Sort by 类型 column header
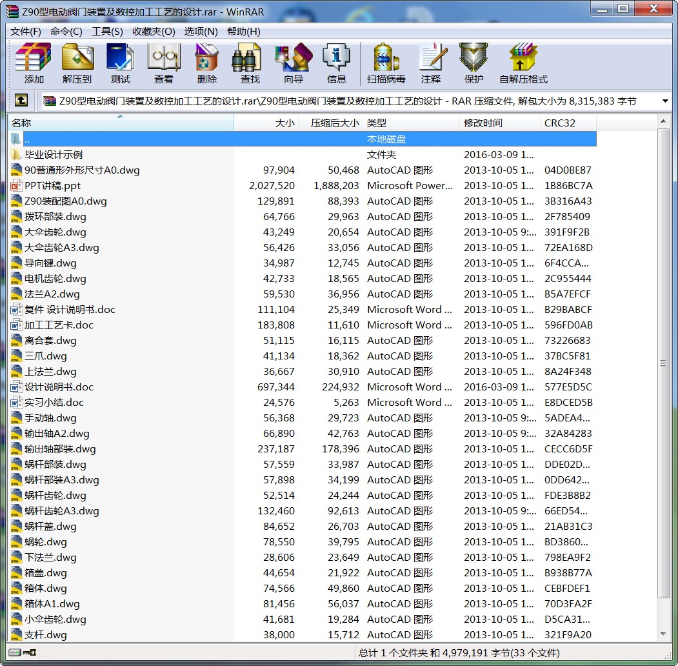This screenshot has height=666, width=678. coord(411,123)
